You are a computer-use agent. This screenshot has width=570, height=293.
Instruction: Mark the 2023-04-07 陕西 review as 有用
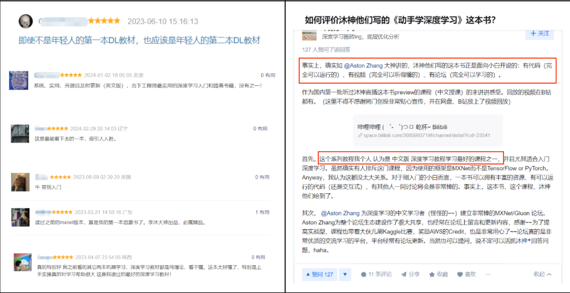tap(258, 257)
